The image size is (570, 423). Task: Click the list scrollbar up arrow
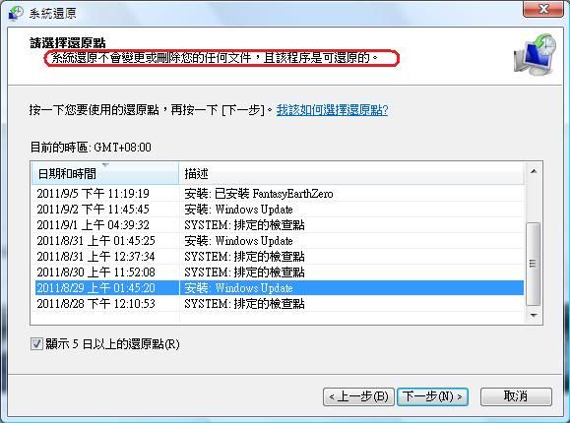(x=534, y=171)
